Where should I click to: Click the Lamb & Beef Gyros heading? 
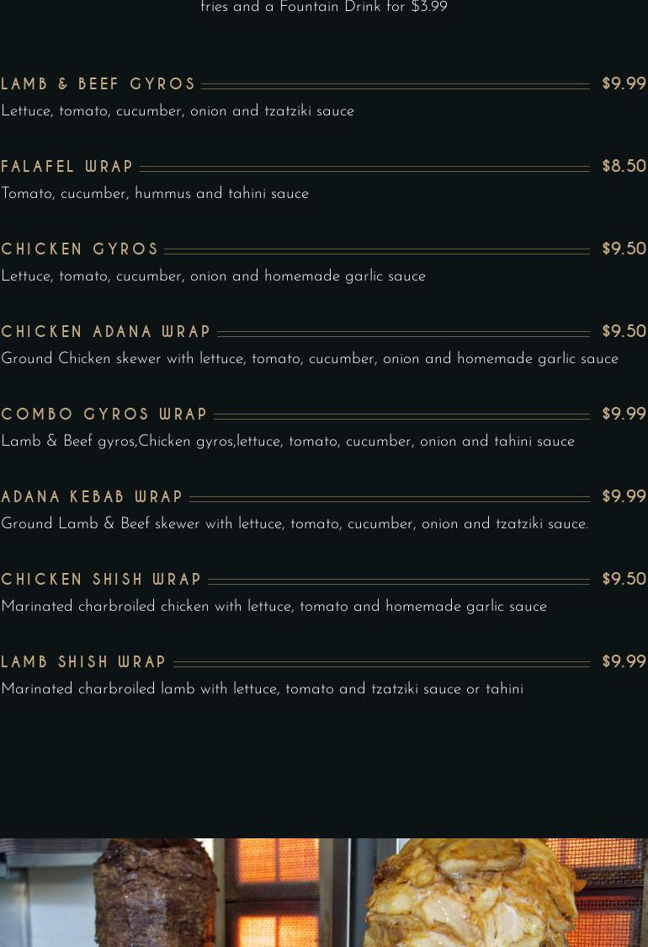(98, 84)
